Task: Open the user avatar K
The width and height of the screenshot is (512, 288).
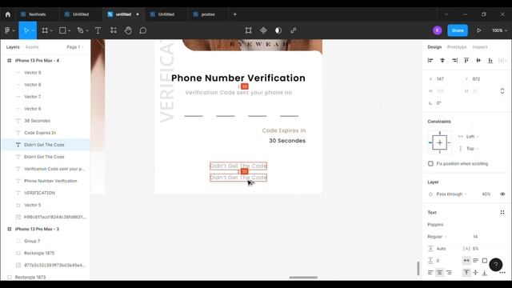Action: 438,30
